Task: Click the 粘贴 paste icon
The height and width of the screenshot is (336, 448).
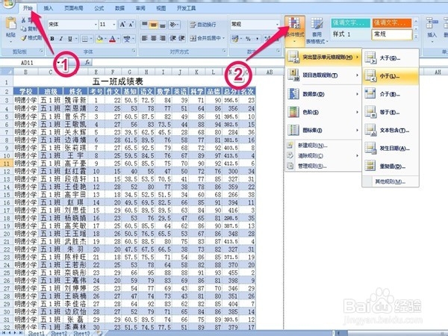Action: [x=11, y=23]
